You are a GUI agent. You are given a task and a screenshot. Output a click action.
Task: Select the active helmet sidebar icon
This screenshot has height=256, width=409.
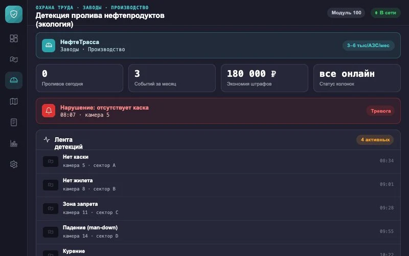pos(14,80)
